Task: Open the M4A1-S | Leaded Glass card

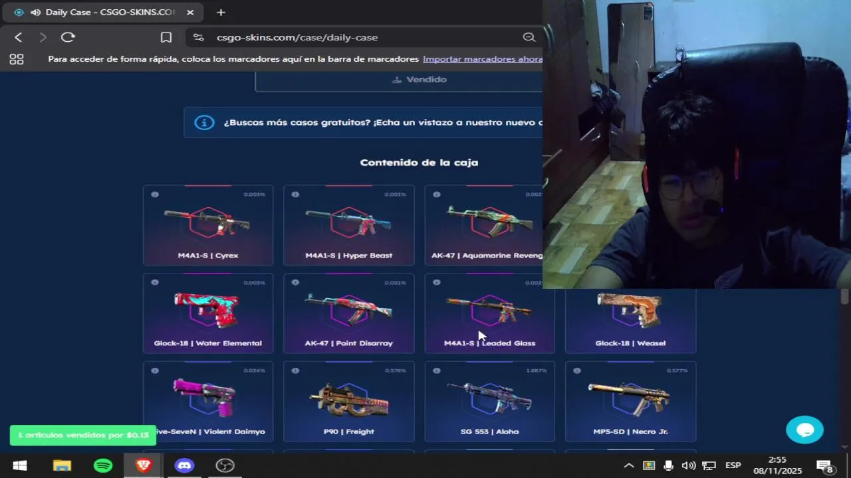Action: tap(490, 313)
